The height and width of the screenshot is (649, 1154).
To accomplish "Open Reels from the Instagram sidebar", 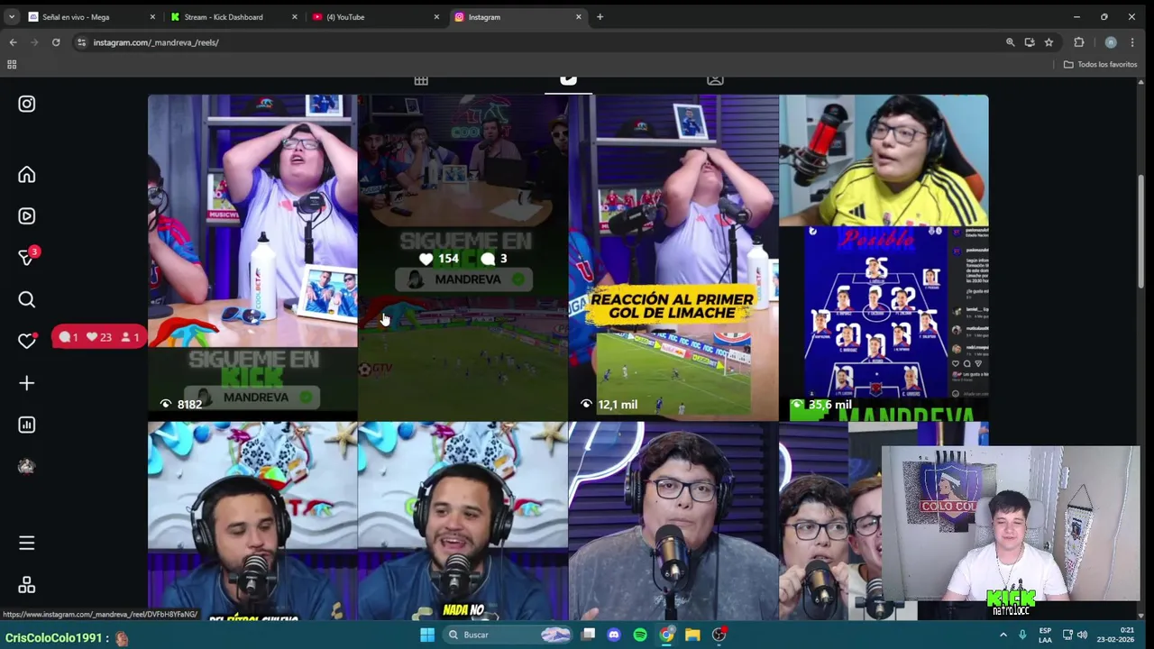I will tap(26, 216).
